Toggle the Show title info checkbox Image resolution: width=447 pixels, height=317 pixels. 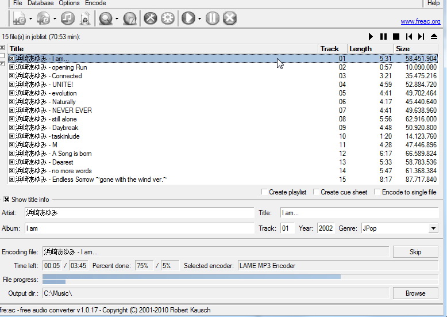(x=6, y=199)
